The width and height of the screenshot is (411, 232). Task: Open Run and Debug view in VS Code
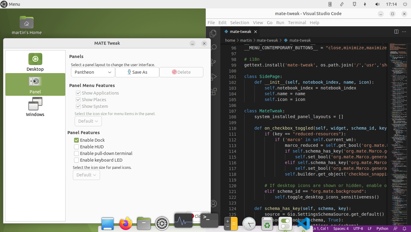213,76
